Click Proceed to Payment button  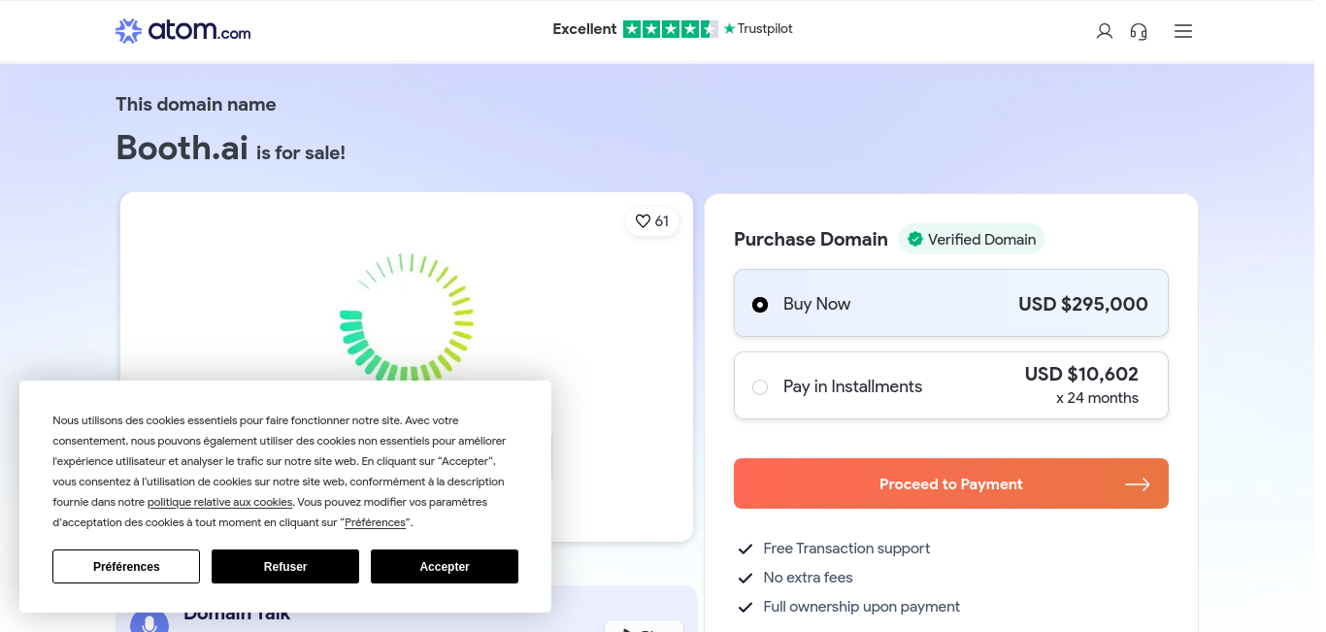(951, 483)
